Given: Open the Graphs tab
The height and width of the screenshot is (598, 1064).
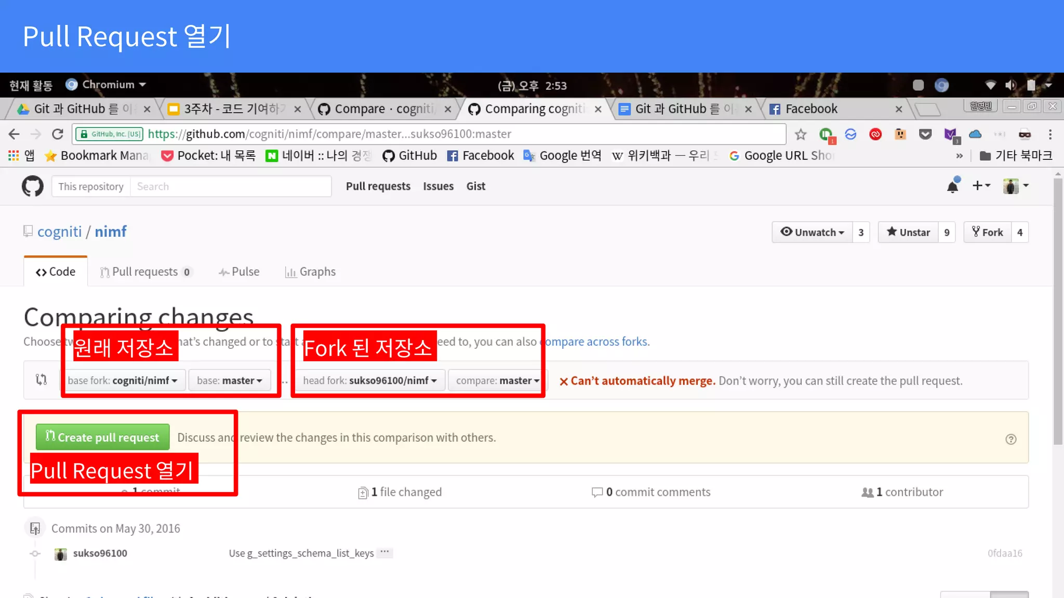Looking at the screenshot, I should click(x=310, y=272).
